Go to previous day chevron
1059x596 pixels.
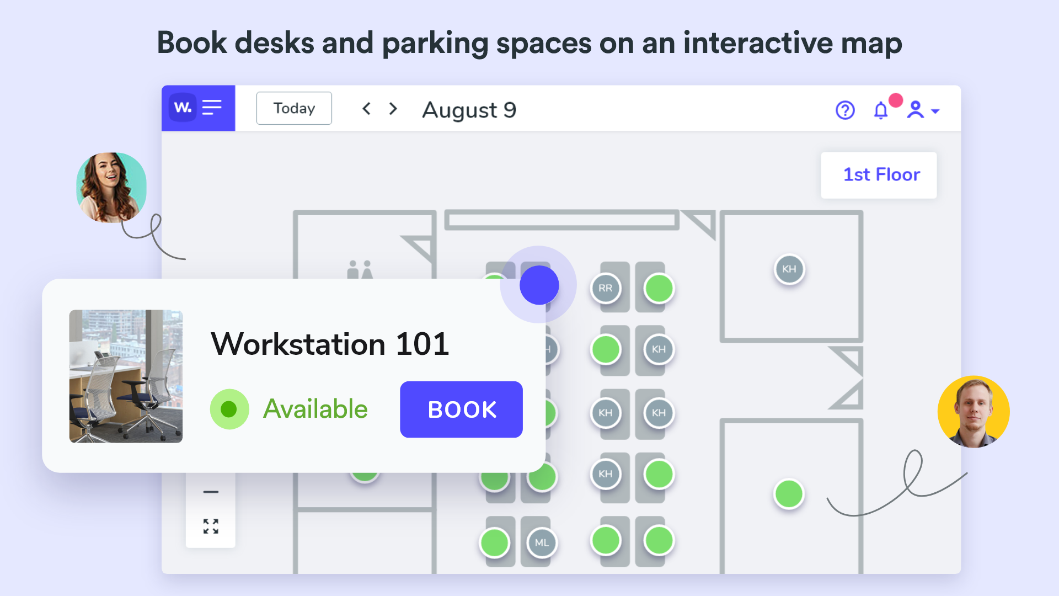(x=366, y=109)
